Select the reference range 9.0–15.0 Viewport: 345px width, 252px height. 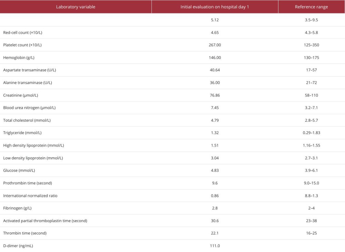pos(311,183)
